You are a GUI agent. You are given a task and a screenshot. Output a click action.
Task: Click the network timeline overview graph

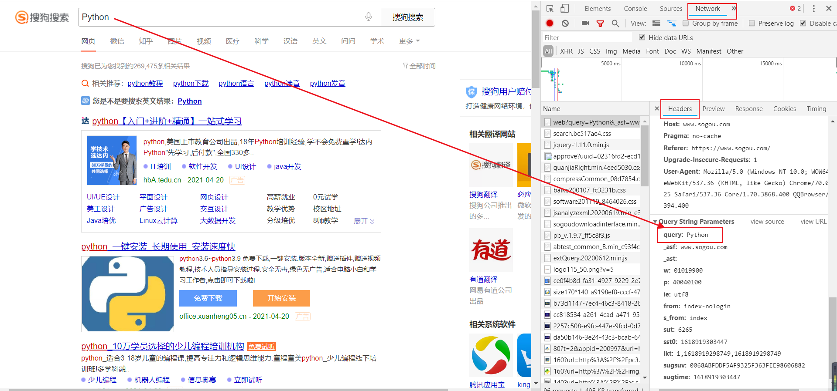tap(689, 80)
